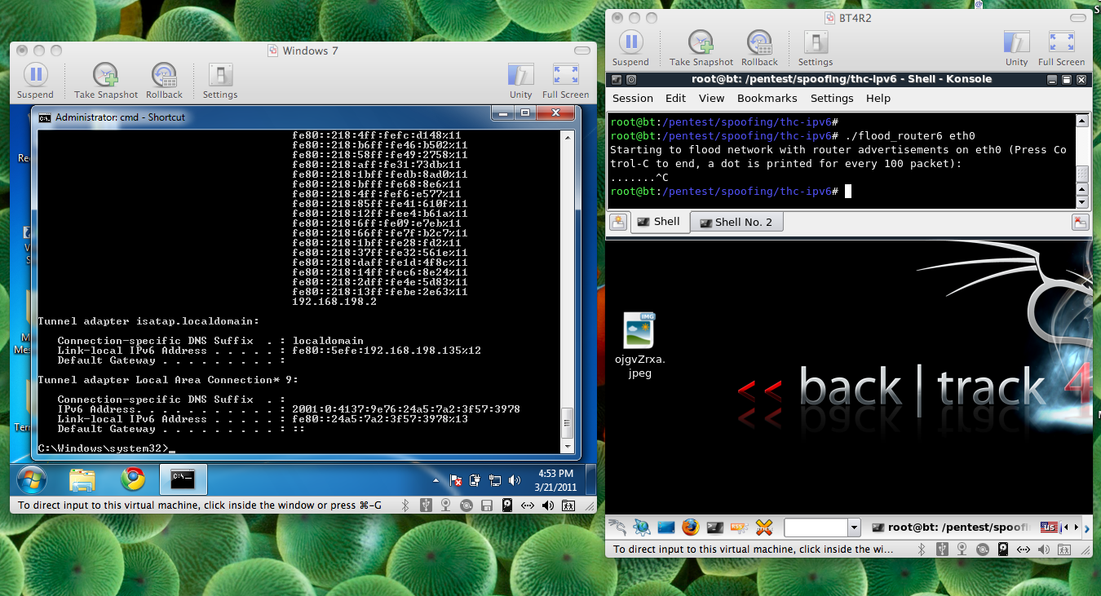Image resolution: width=1101 pixels, height=596 pixels.
Task: Open the Windows volume tray icon
Action: (x=515, y=480)
